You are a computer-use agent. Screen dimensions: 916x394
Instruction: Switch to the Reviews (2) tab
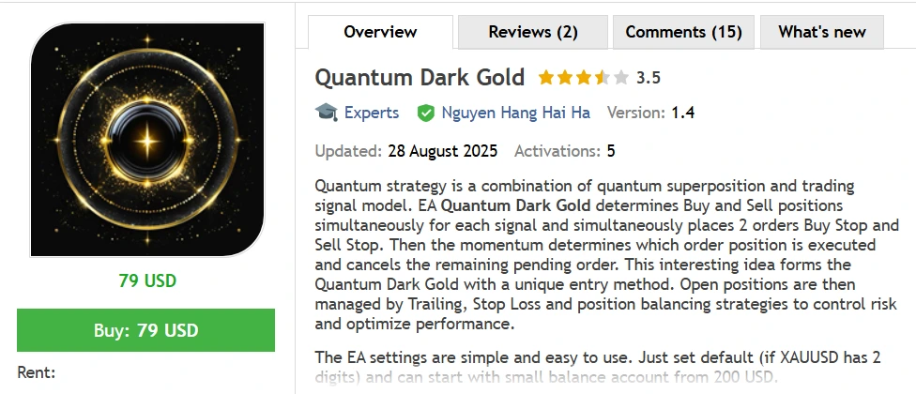533,32
